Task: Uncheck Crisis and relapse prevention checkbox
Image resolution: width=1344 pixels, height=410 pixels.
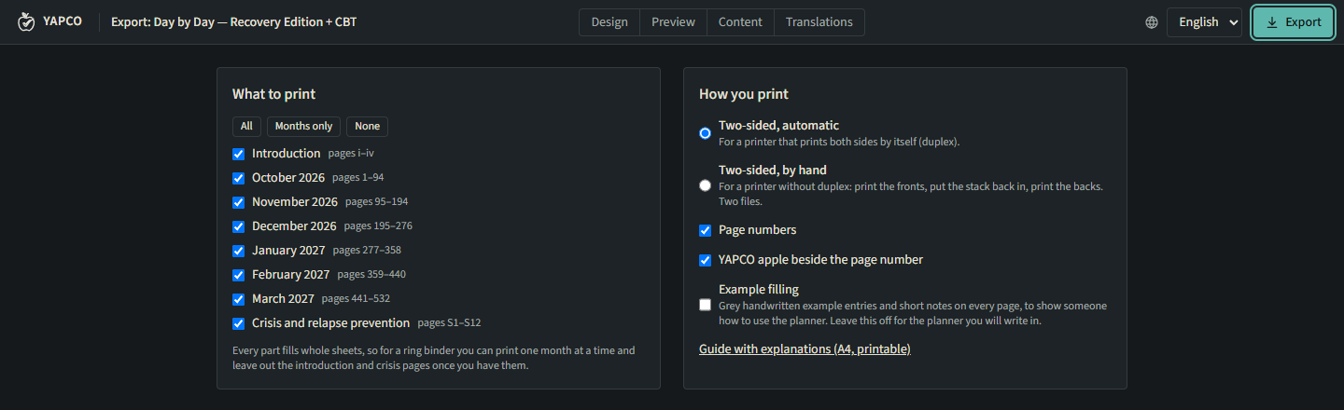Action: click(238, 323)
